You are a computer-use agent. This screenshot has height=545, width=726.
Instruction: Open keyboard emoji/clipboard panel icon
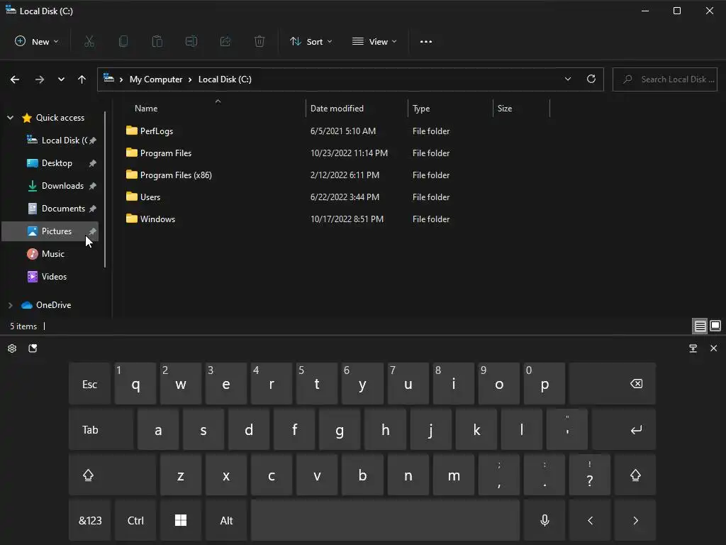coord(33,348)
